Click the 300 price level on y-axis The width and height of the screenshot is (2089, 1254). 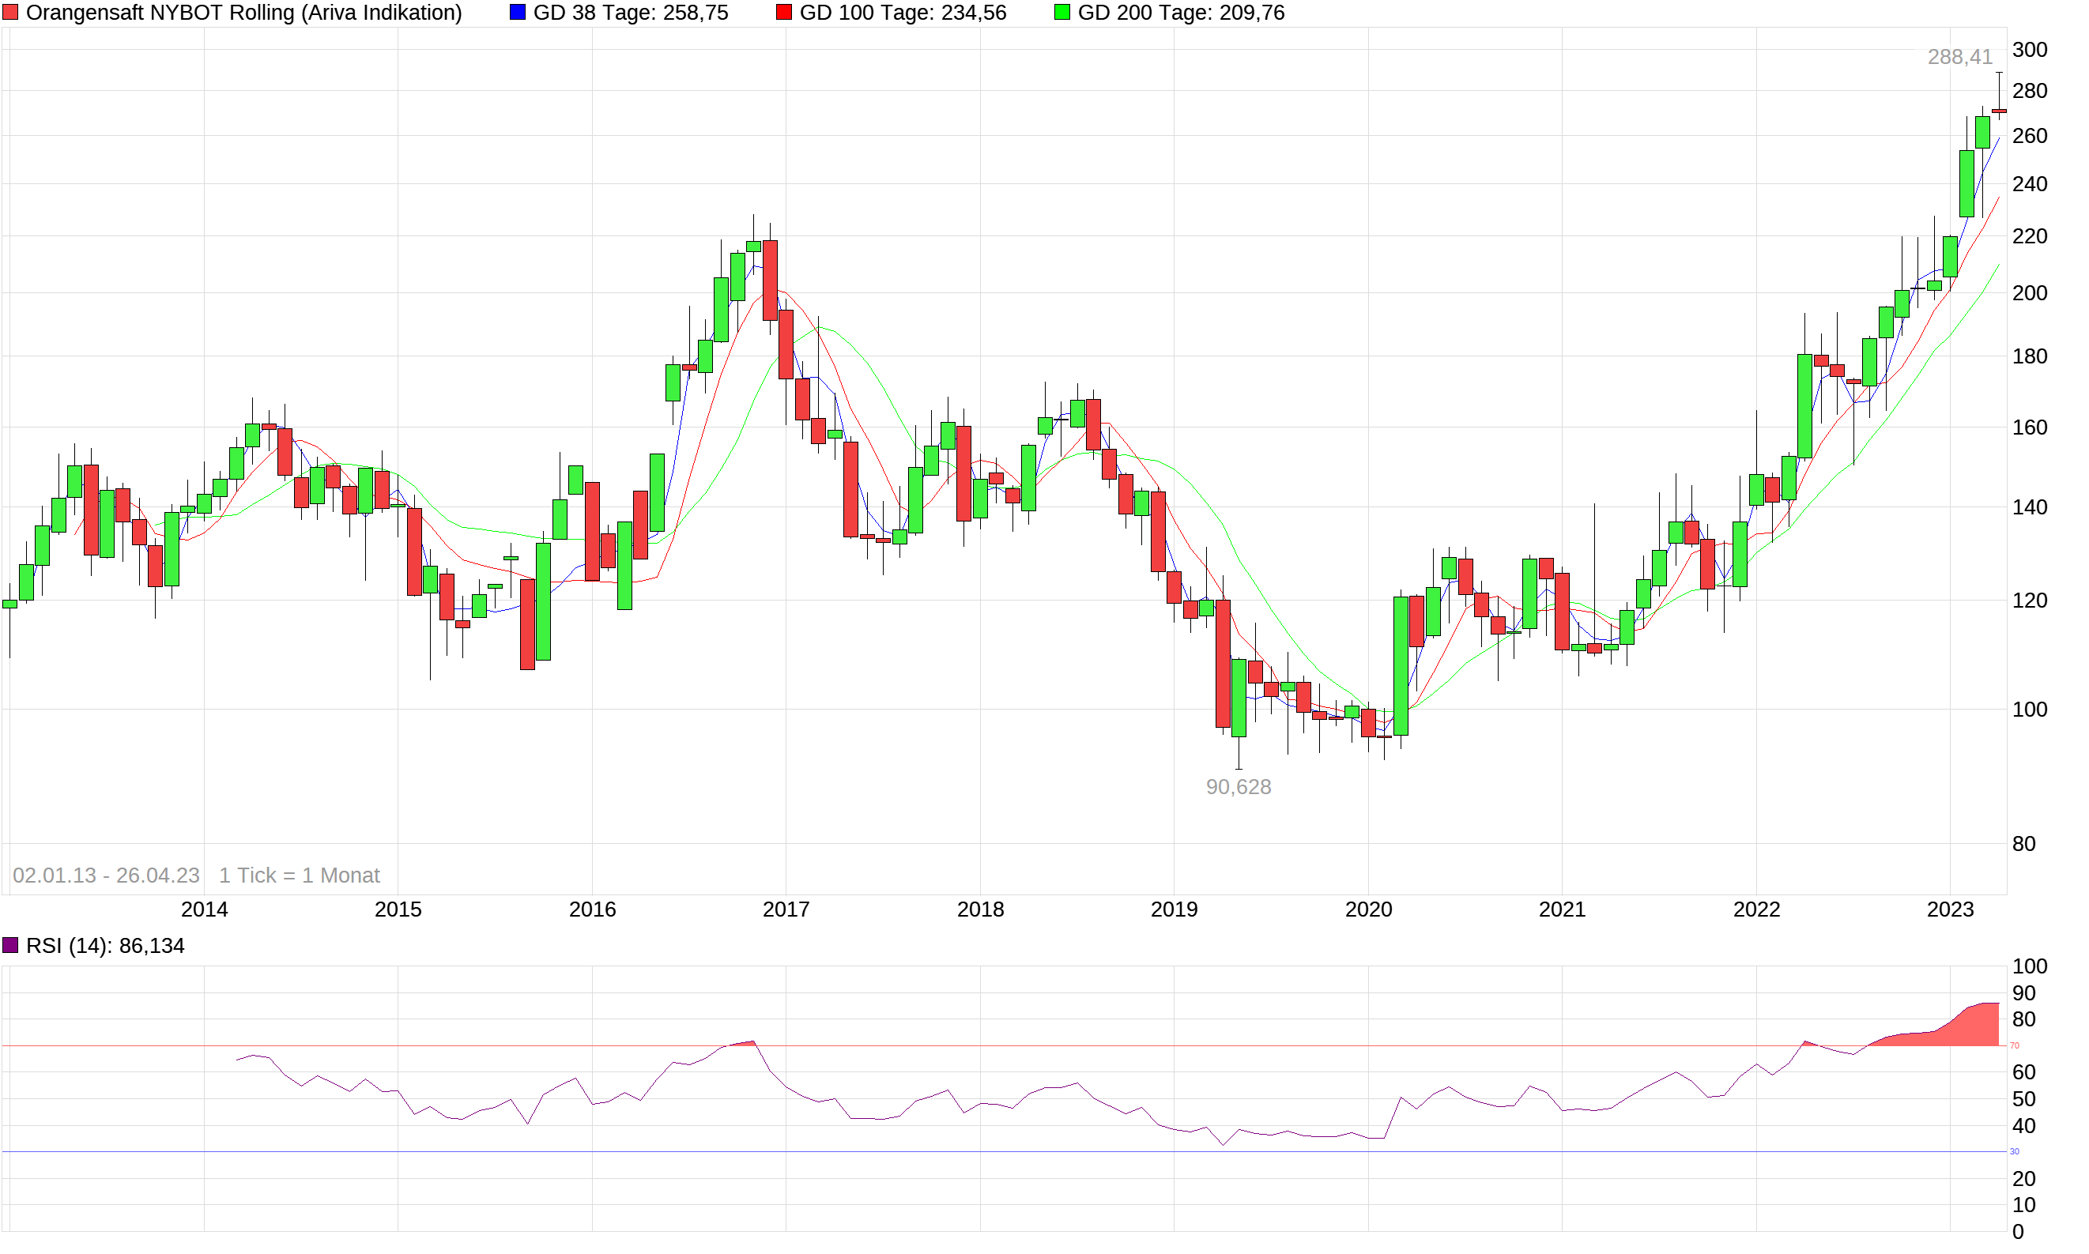2028,50
